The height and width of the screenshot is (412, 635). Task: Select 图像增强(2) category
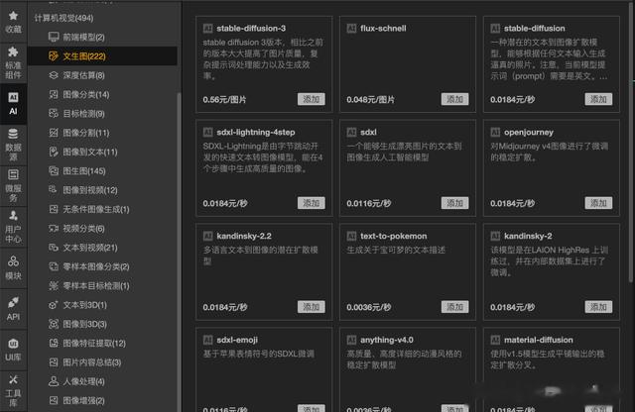[83, 400]
